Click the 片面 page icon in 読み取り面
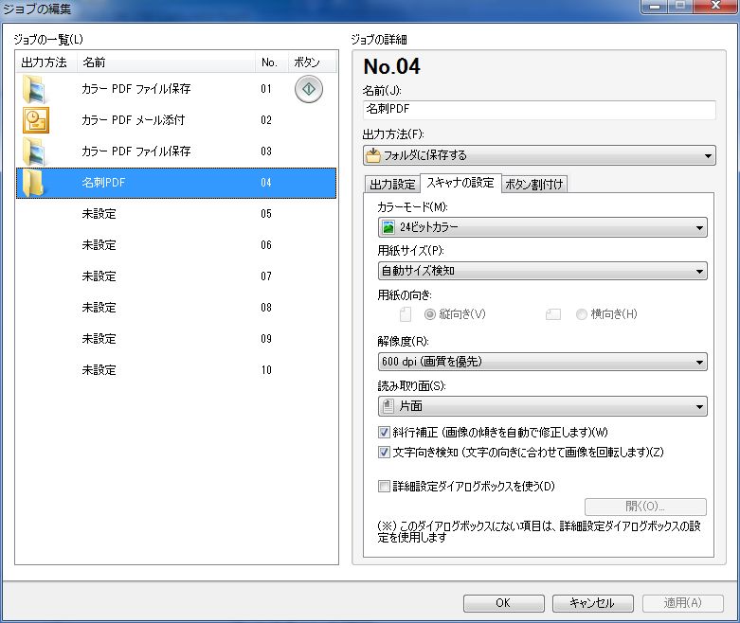The height and width of the screenshot is (623, 740). tap(388, 406)
